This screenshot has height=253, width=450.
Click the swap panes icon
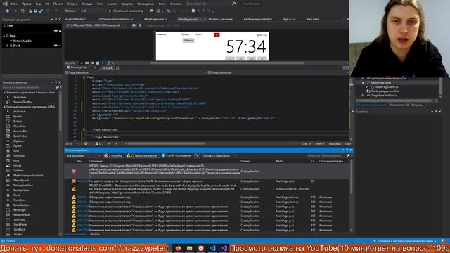coord(95,67)
